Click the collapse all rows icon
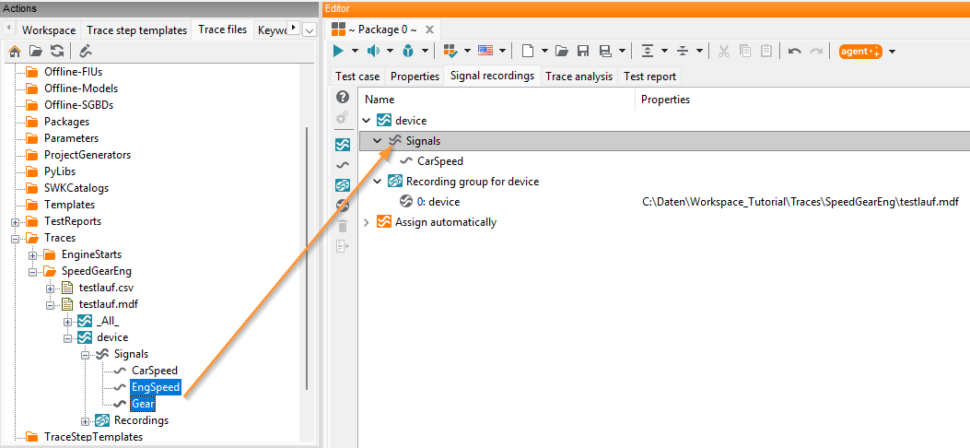The image size is (970, 448). [x=683, y=51]
